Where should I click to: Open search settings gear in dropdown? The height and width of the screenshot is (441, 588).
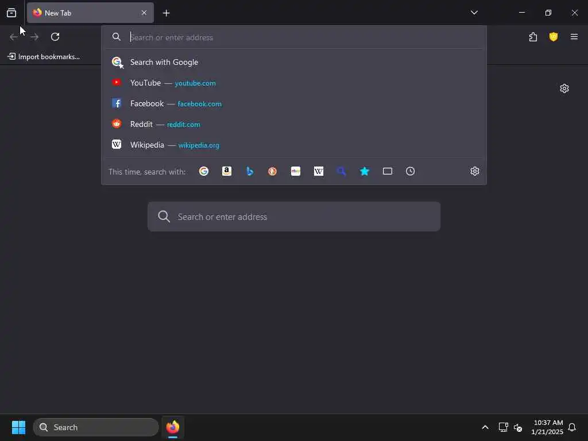(x=475, y=171)
